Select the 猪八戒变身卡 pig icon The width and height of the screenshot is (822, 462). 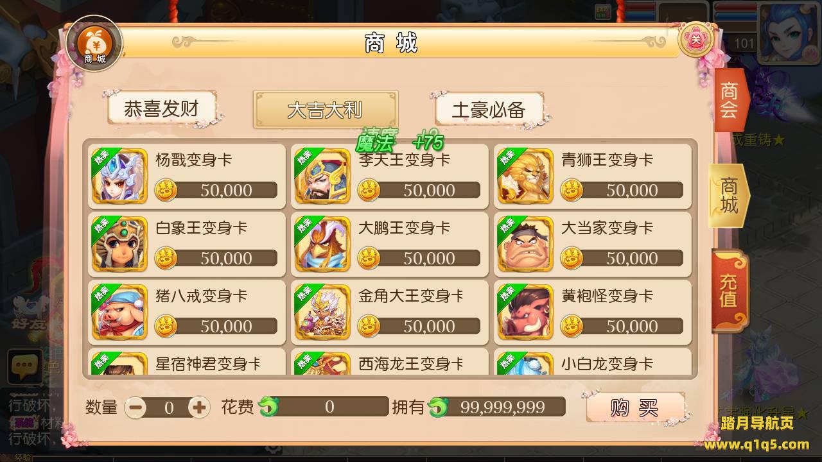click(x=119, y=312)
